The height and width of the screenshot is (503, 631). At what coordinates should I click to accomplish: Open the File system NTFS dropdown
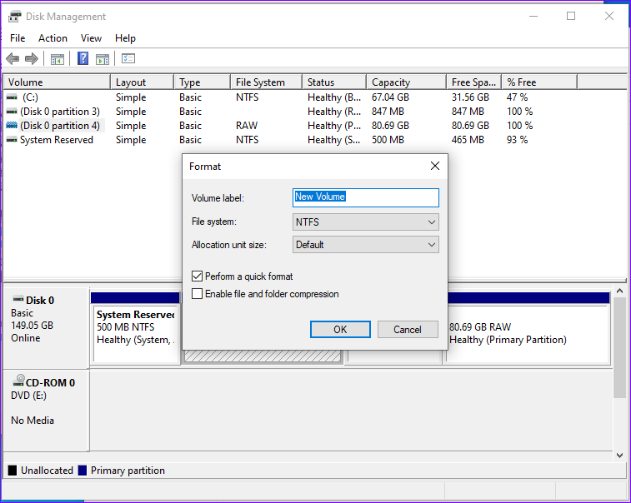365,222
